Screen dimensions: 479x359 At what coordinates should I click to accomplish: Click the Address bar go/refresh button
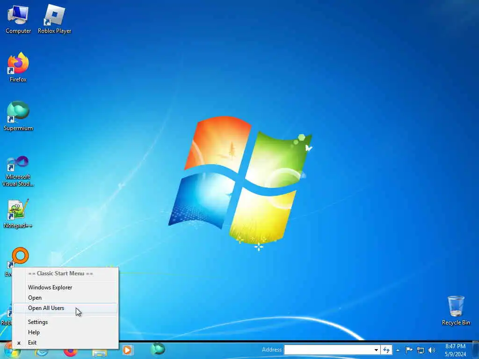coord(387,350)
